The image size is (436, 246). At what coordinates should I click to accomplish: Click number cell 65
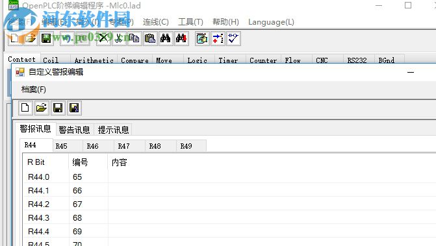[88, 177]
